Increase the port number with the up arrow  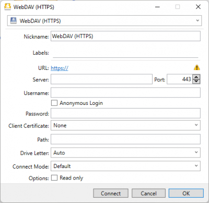[196, 77]
